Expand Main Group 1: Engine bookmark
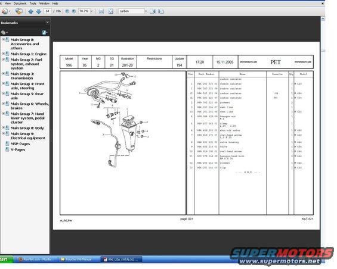 click(x=3, y=54)
